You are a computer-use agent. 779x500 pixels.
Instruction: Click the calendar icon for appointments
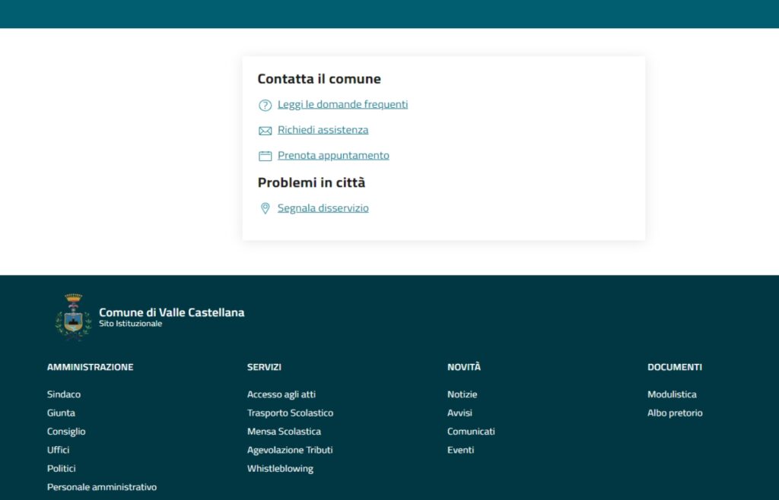265,156
